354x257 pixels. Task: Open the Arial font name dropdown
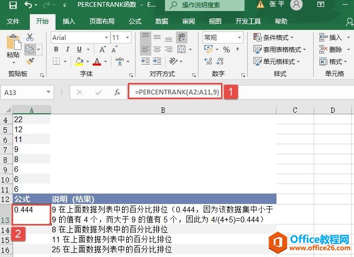pos(106,37)
